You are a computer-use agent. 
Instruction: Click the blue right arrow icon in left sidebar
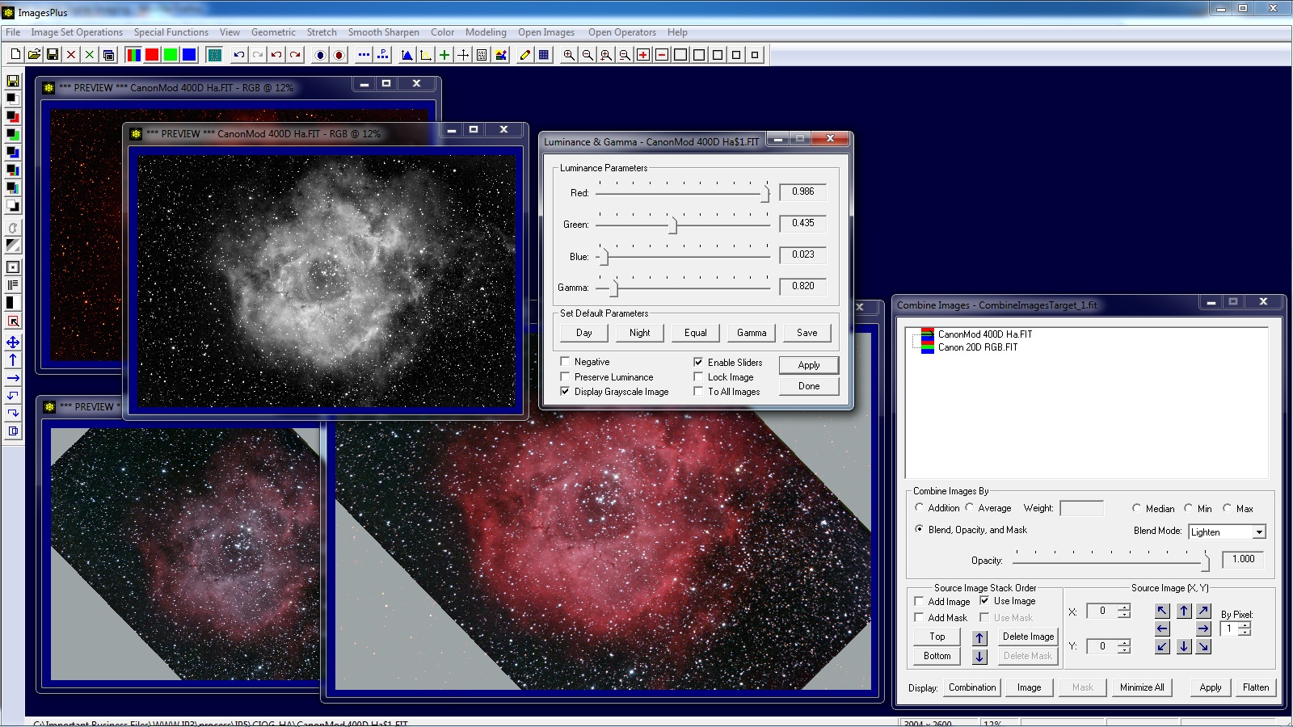tap(13, 378)
